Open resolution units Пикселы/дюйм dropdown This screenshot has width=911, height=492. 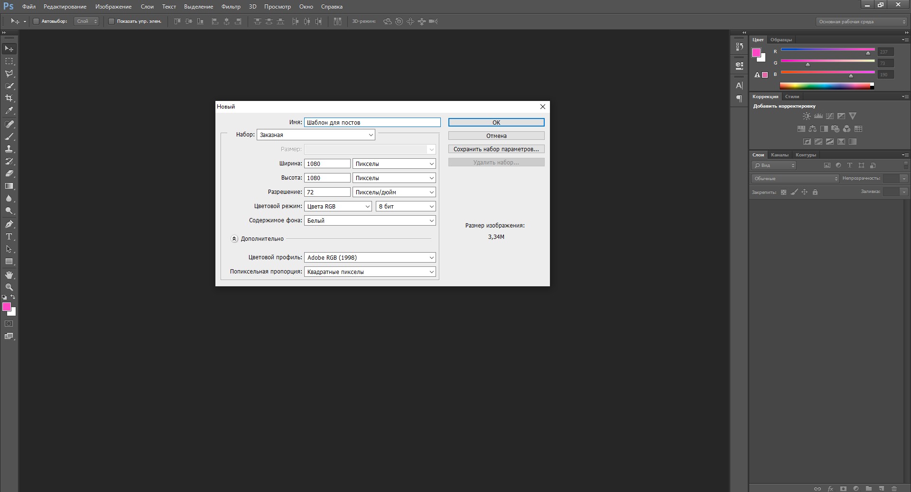(x=394, y=192)
